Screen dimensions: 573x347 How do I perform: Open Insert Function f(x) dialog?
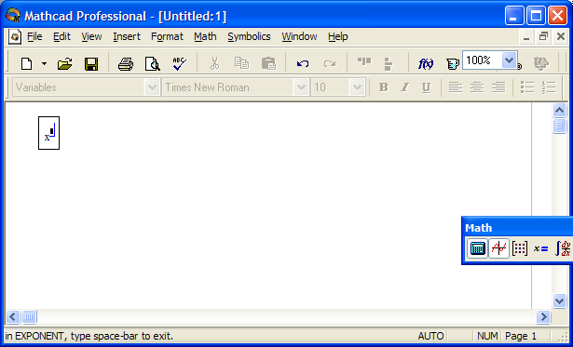(426, 64)
